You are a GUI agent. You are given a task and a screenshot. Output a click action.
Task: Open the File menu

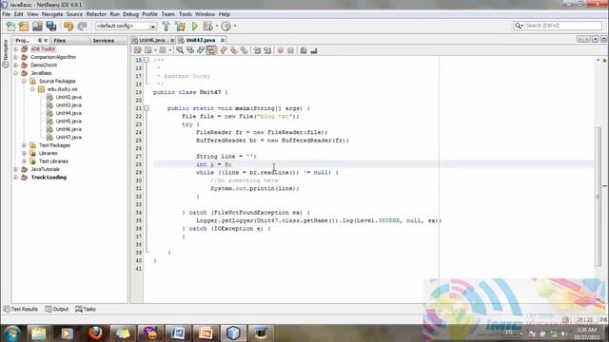pyautogui.click(x=7, y=14)
